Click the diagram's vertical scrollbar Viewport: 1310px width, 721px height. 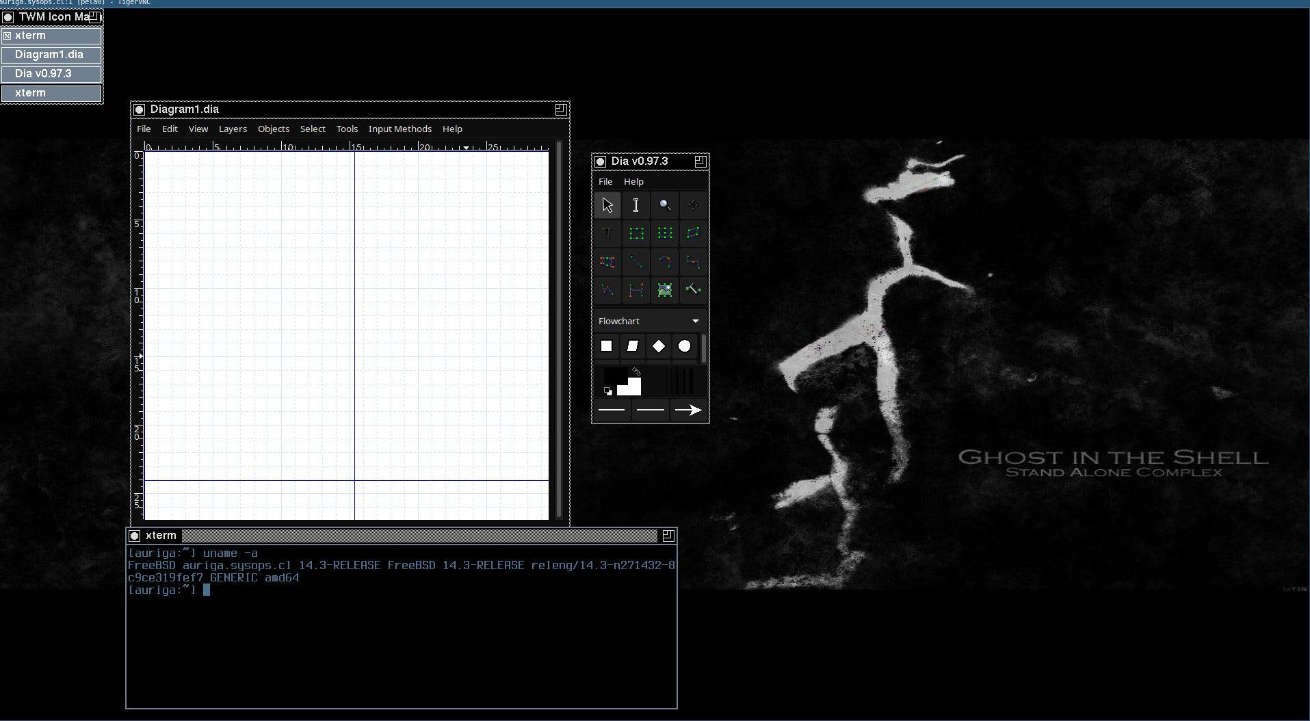pos(559,328)
